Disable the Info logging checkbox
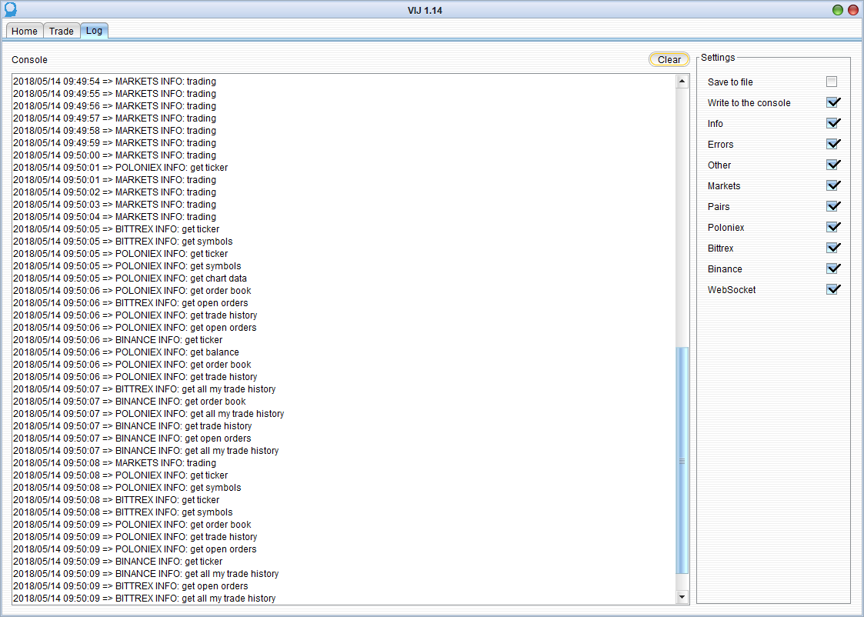Image resolution: width=864 pixels, height=617 pixels. 832,124
